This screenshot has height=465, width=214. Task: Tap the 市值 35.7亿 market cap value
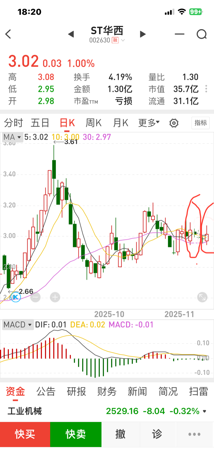point(186,89)
